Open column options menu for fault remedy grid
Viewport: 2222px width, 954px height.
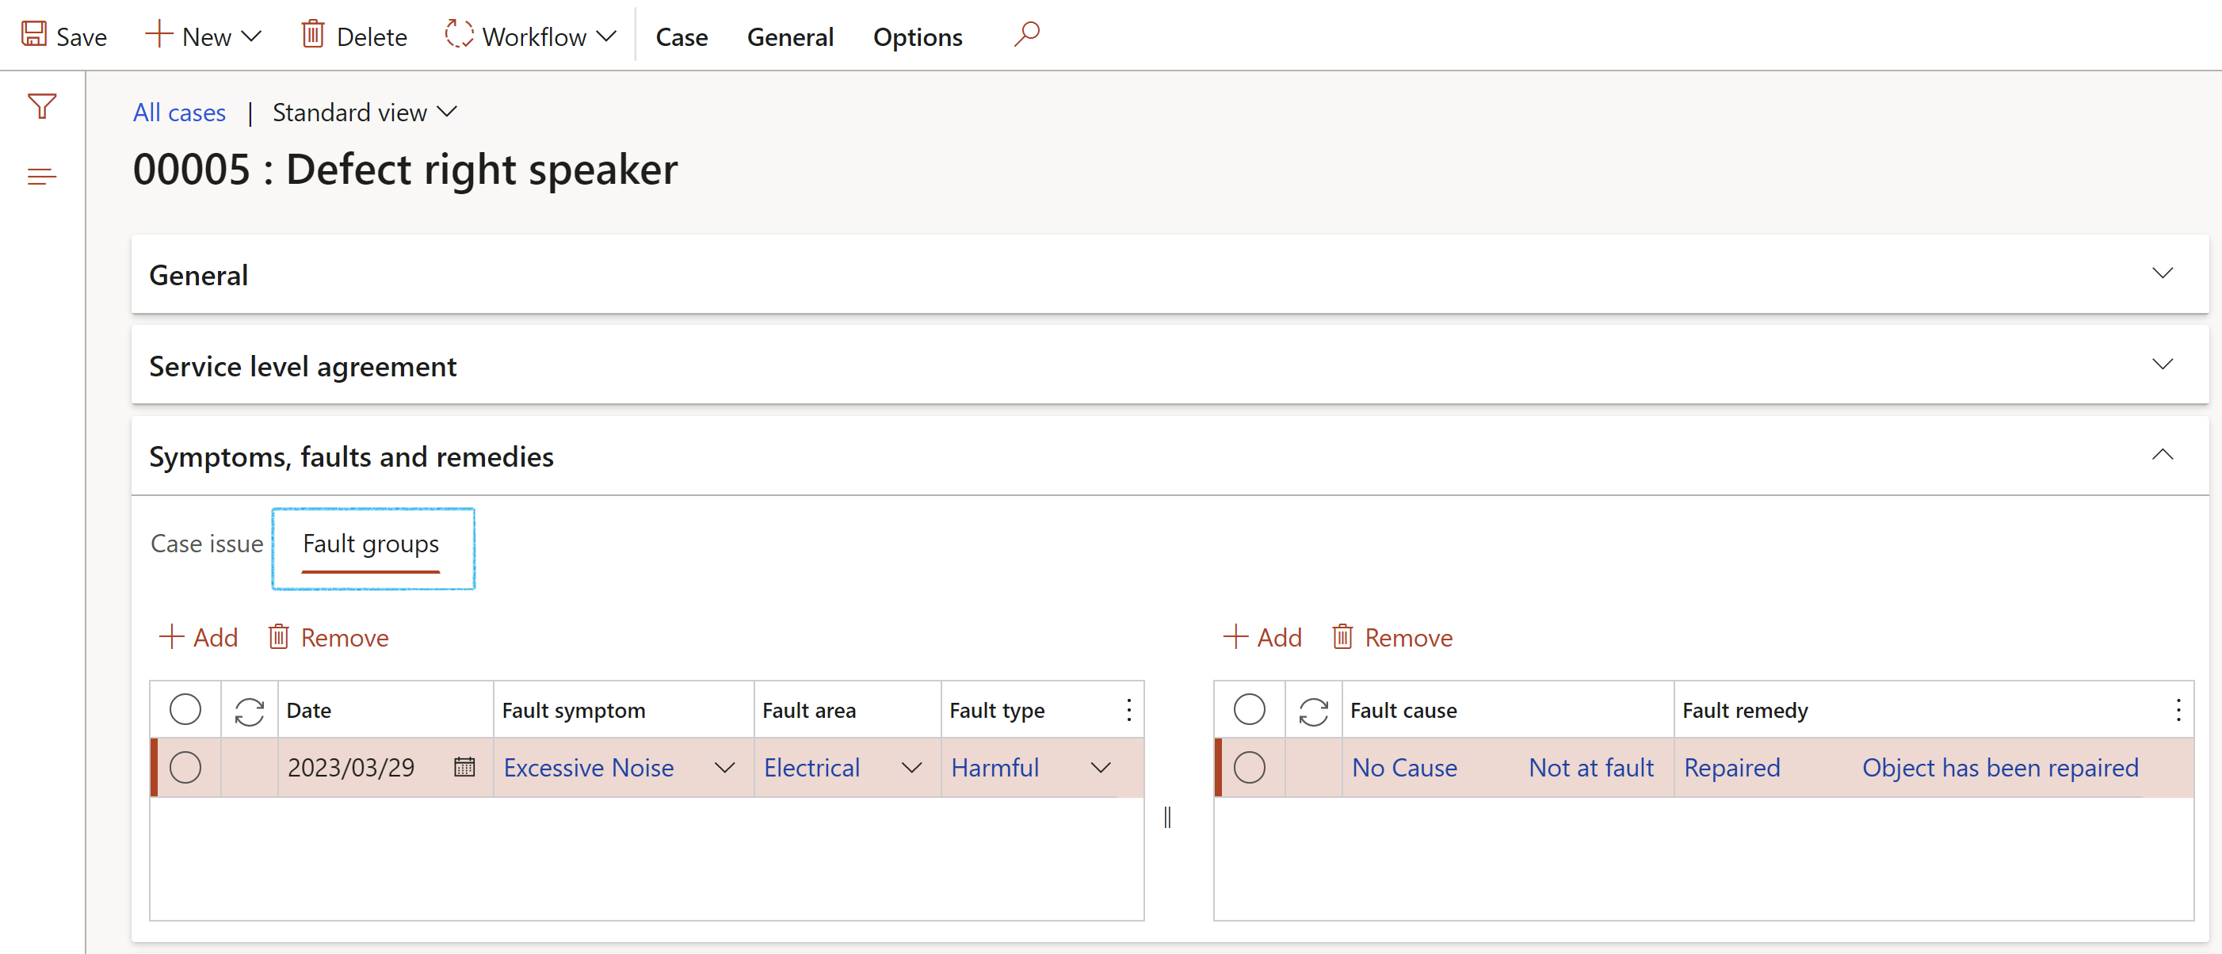coord(2178,710)
